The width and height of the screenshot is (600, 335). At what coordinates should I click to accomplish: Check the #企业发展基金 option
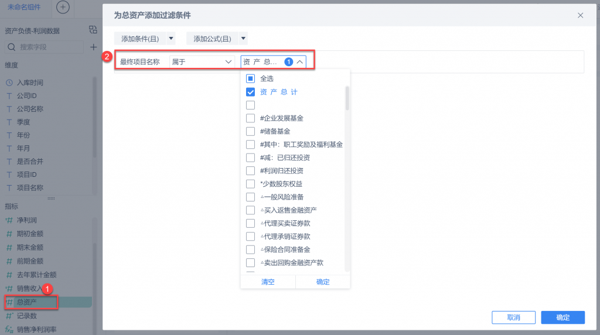(x=250, y=118)
